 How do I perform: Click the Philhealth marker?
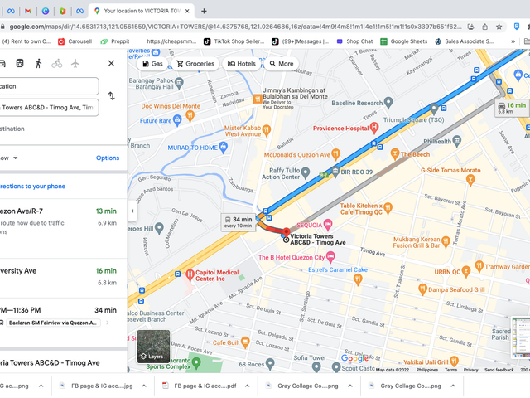coord(457,141)
